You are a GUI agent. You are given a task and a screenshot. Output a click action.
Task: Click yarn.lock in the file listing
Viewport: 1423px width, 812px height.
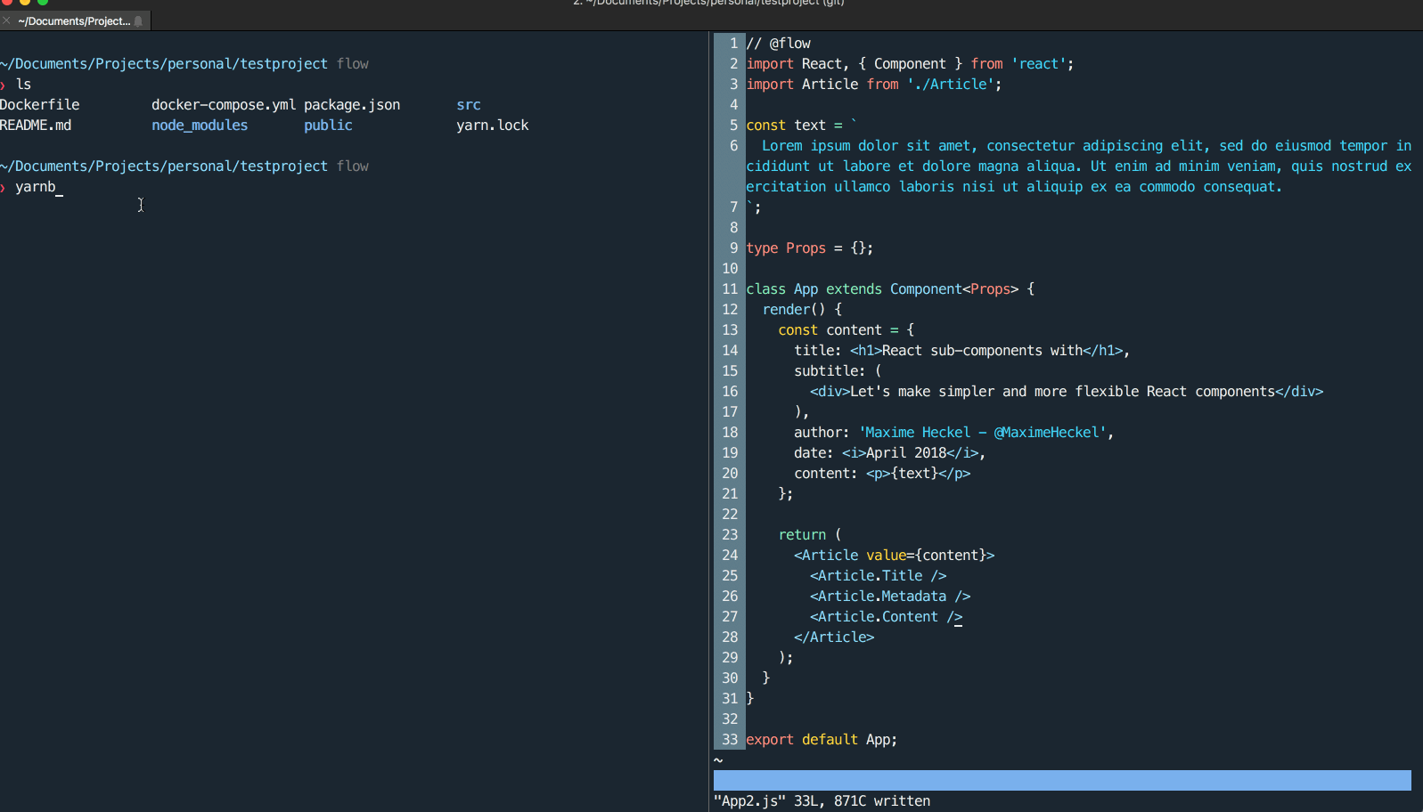pos(492,126)
